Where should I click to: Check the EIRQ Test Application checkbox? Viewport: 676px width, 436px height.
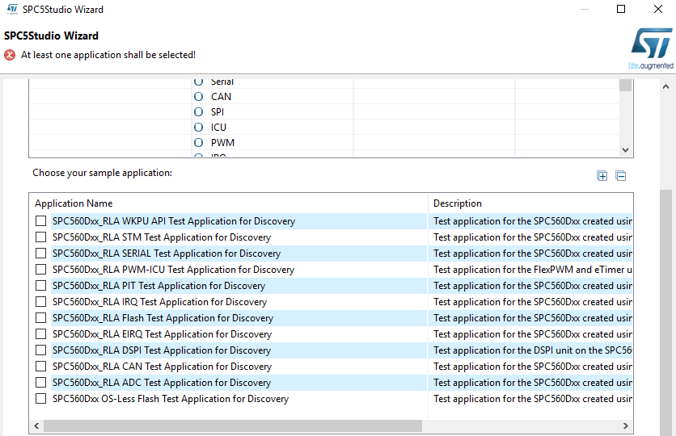[x=41, y=334]
